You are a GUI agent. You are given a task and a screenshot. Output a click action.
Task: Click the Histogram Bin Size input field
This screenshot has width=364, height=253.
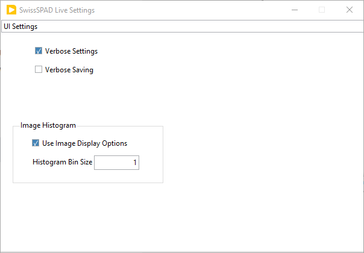pos(116,163)
